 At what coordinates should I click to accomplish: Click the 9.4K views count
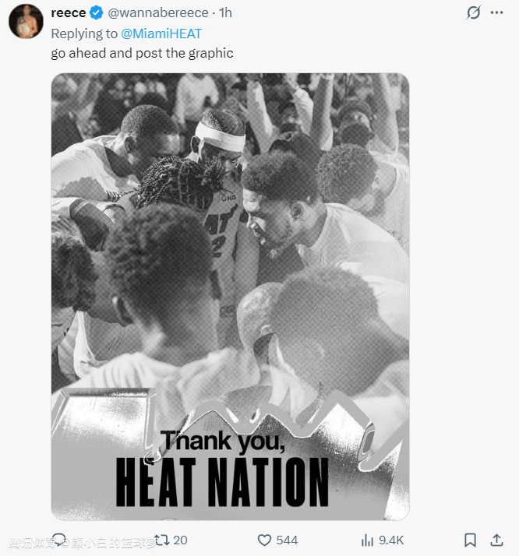391,540
